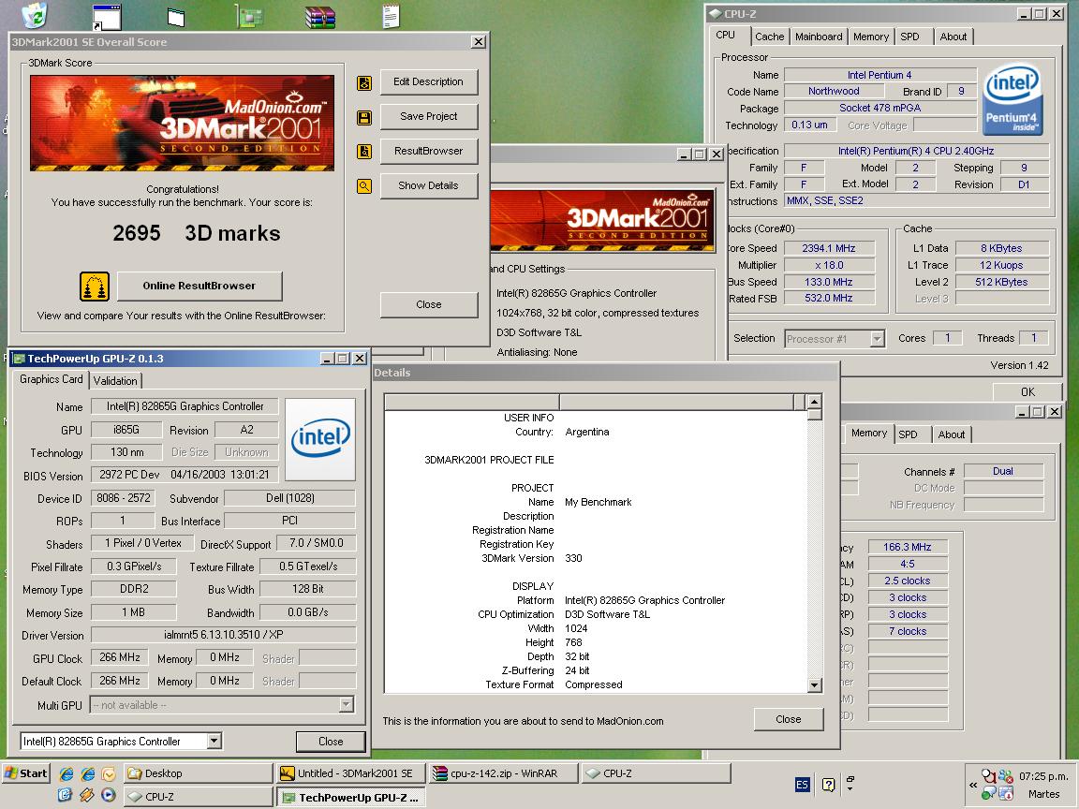Click the 2695 3D marks score

coord(196,233)
